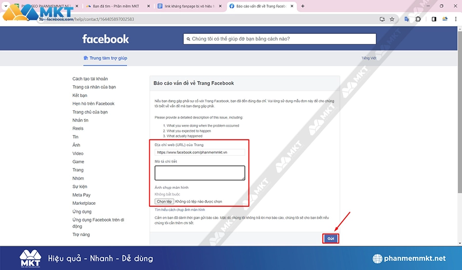Viewport: 462px width, 270px height.
Task: Open 'Marketplace' help topic
Action: (84, 203)
